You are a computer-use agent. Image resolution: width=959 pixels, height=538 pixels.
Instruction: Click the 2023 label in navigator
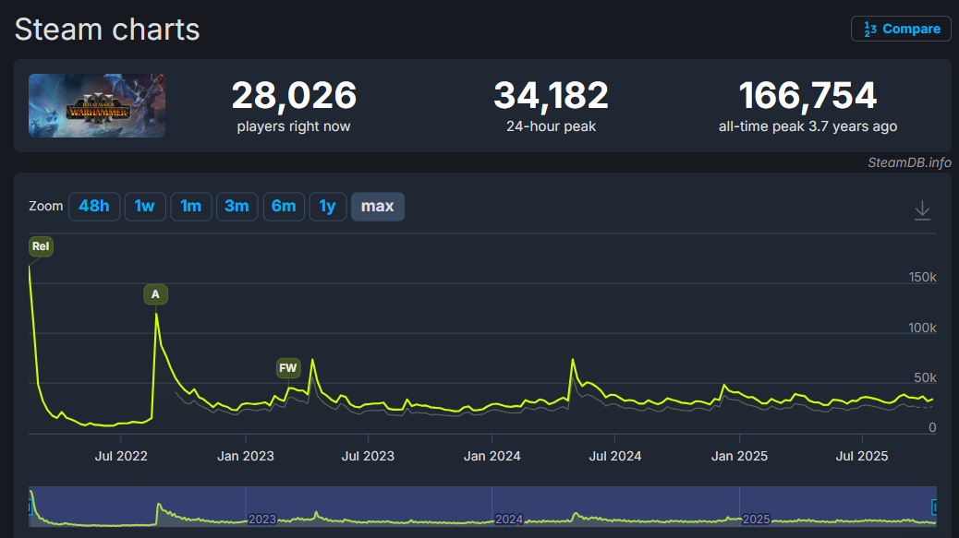point(262,519)
